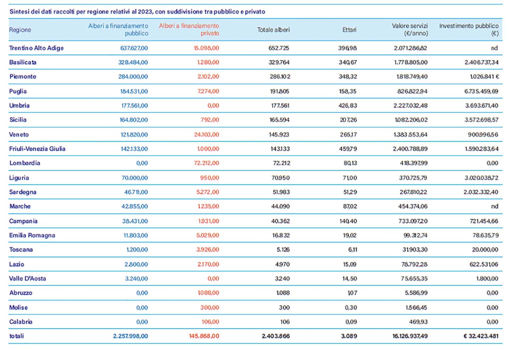Click the 'Abruzzo' row label

(x=21, y=293)
